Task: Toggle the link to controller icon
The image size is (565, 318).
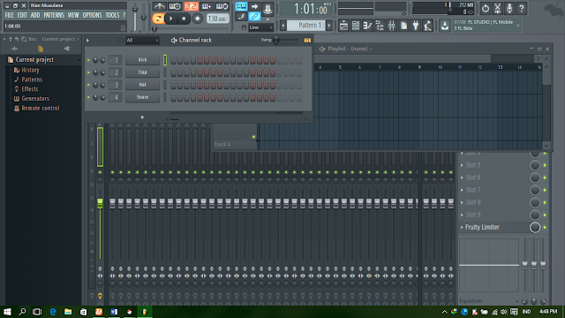Action: [x=254, y=16]
